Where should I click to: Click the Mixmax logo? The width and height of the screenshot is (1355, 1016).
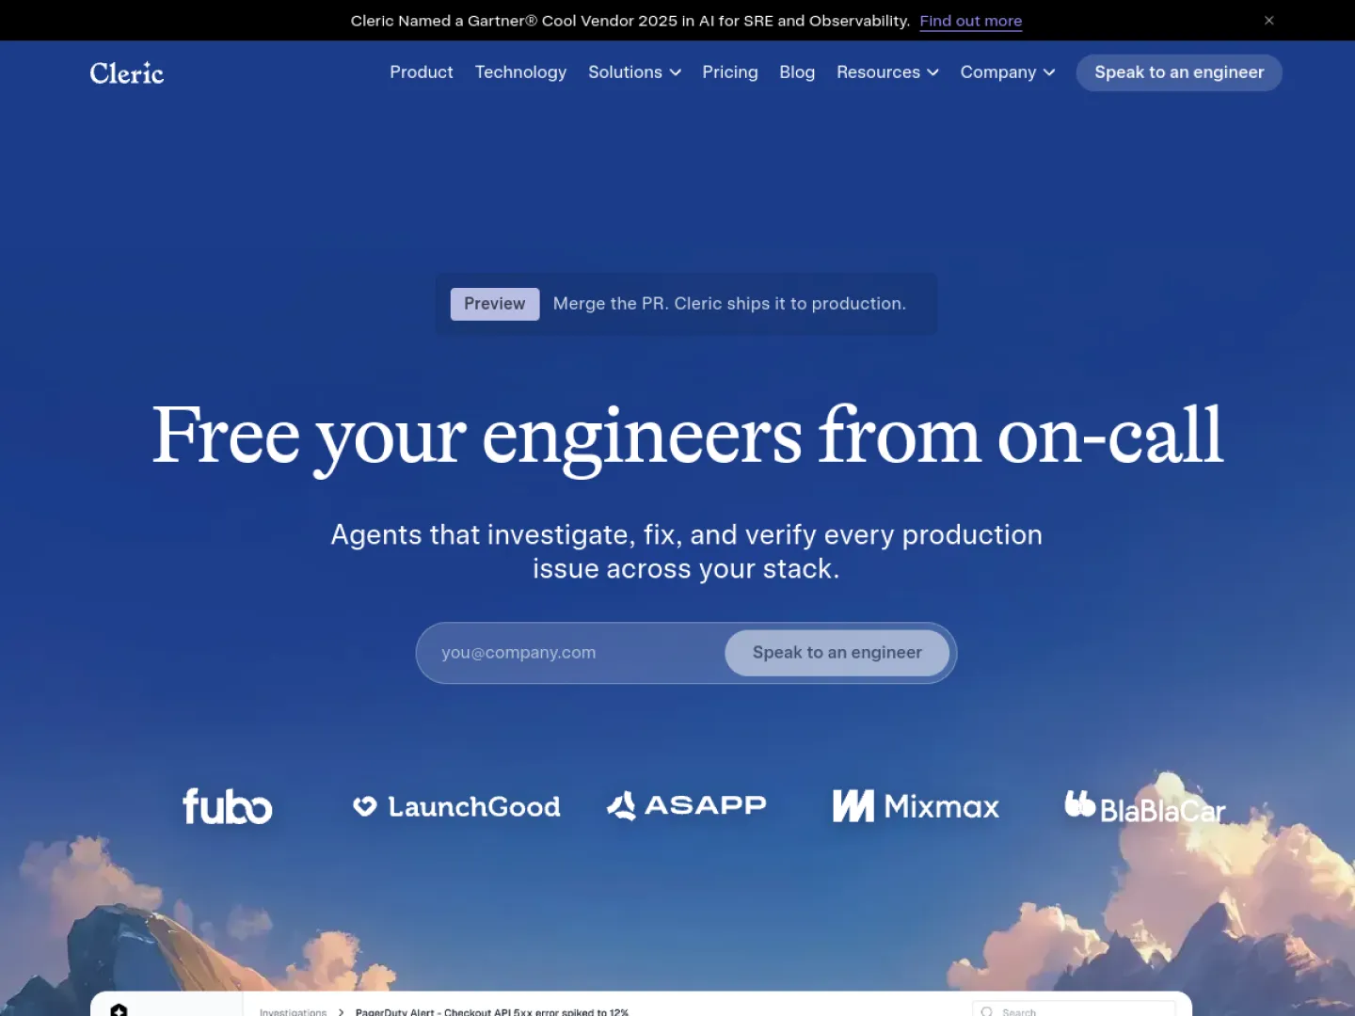(916, 806)
